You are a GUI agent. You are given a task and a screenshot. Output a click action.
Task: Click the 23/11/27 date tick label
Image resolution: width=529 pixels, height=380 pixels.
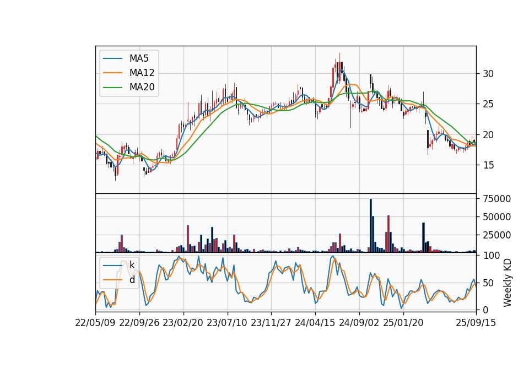pyautogui.click(x=271, y=323)
